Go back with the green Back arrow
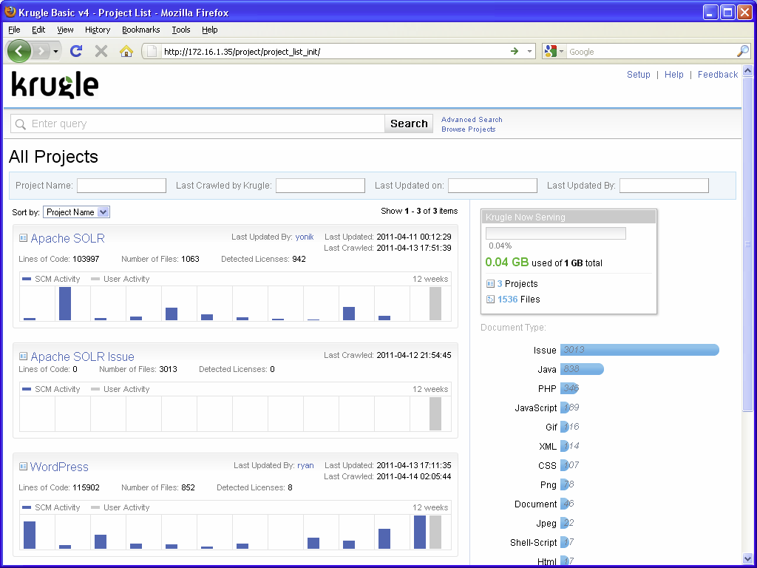The height and width of the screenshot is (568, 757). coord(19,51)
